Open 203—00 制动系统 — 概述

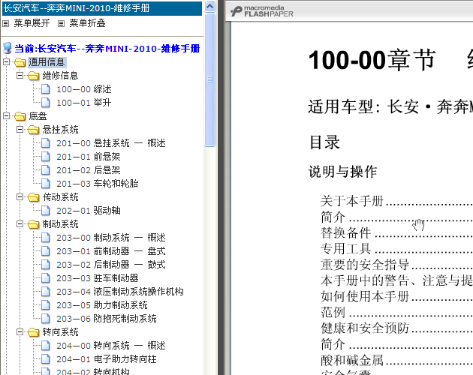tap(111, 238)
